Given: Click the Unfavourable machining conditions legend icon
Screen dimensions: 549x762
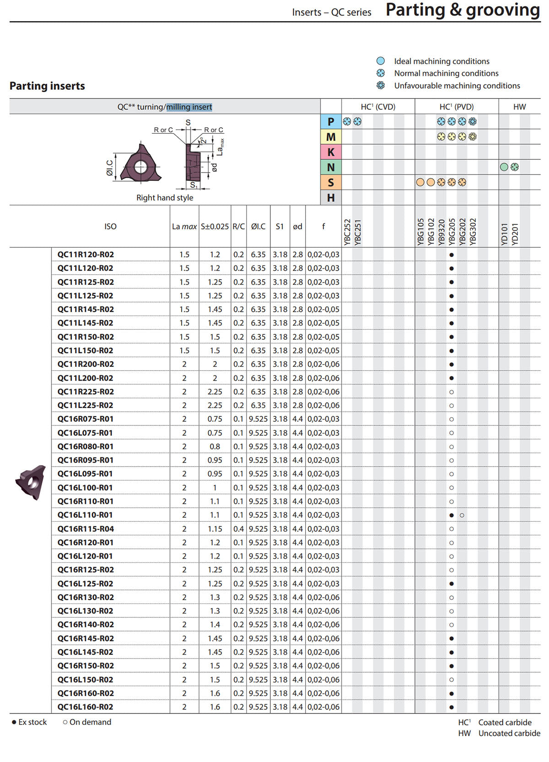Looking at the screenshot, I should 380,85.
